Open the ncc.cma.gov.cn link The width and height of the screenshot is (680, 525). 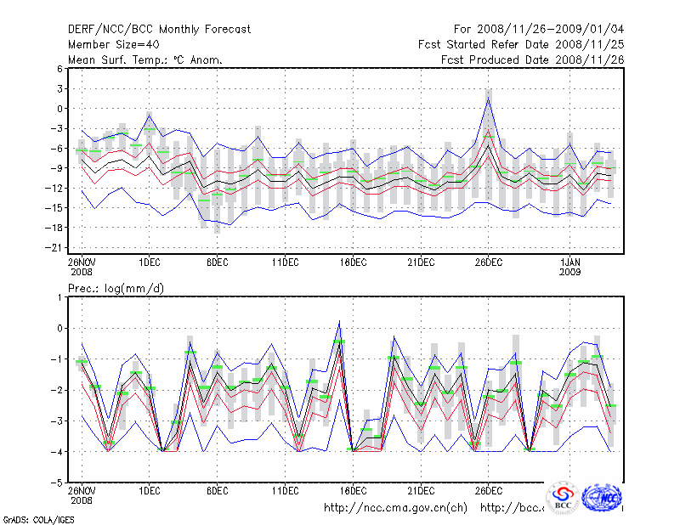click(396, 508)
